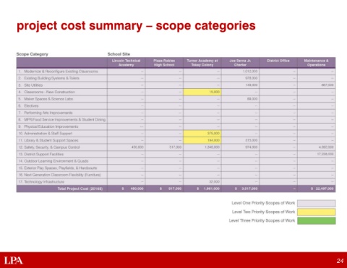The height and width of the screenshot is (268, 347).
Task: Click the LPA logo in footer
Action: point(14,260)
